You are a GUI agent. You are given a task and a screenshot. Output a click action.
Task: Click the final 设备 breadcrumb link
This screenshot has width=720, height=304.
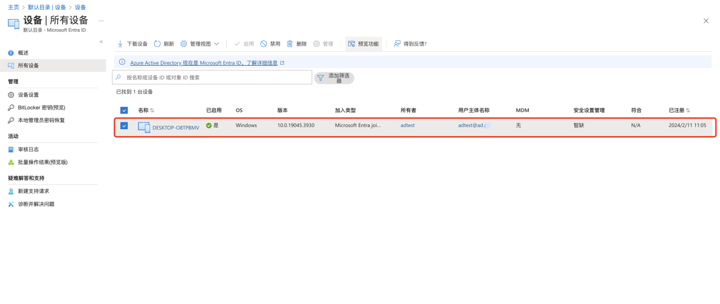(x=80, y=7)
